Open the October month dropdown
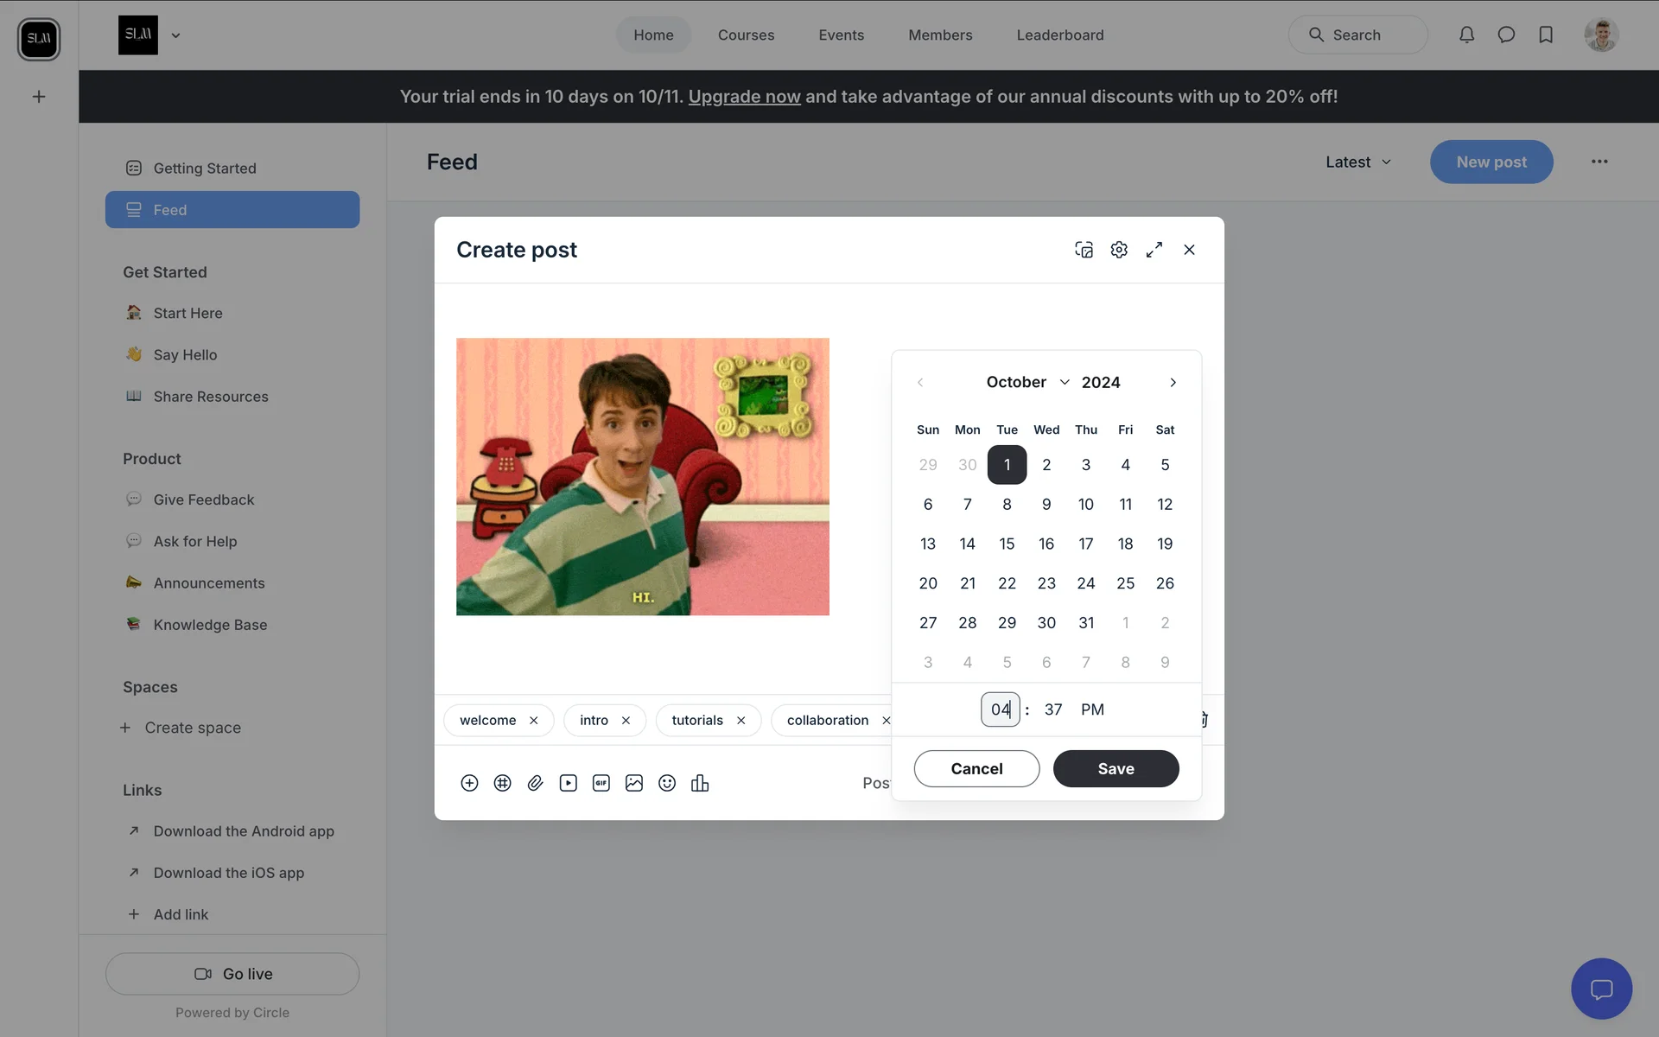This screenshot has width=1659, height=1037. [x=1027, y=382]
